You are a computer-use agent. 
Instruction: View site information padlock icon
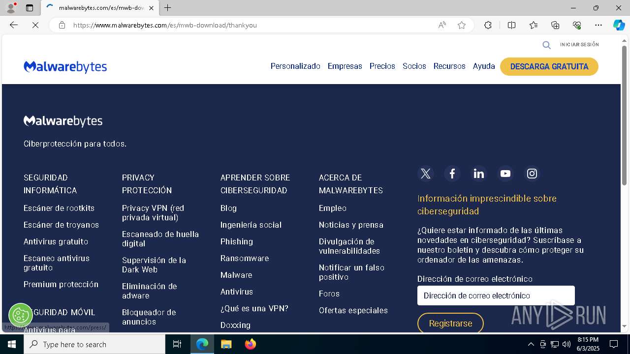(x=62, y=25)
